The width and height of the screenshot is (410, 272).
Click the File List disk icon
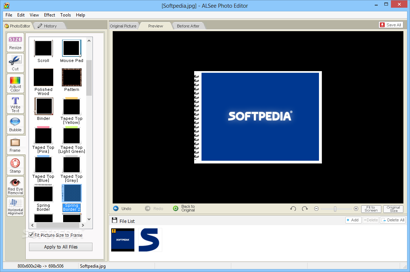tap(115, 220)
